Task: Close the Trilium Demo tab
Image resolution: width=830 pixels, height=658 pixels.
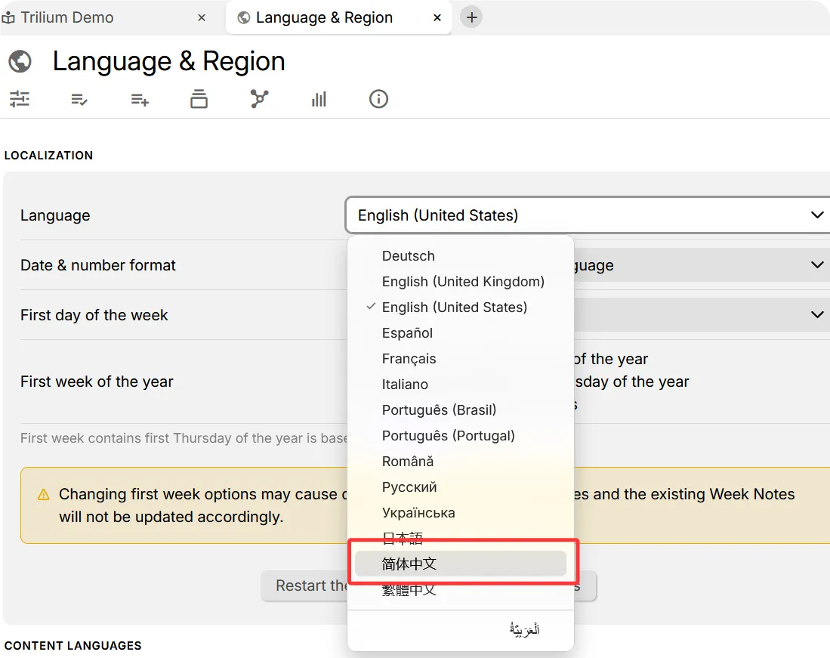Action: click(x=202, y=17)
